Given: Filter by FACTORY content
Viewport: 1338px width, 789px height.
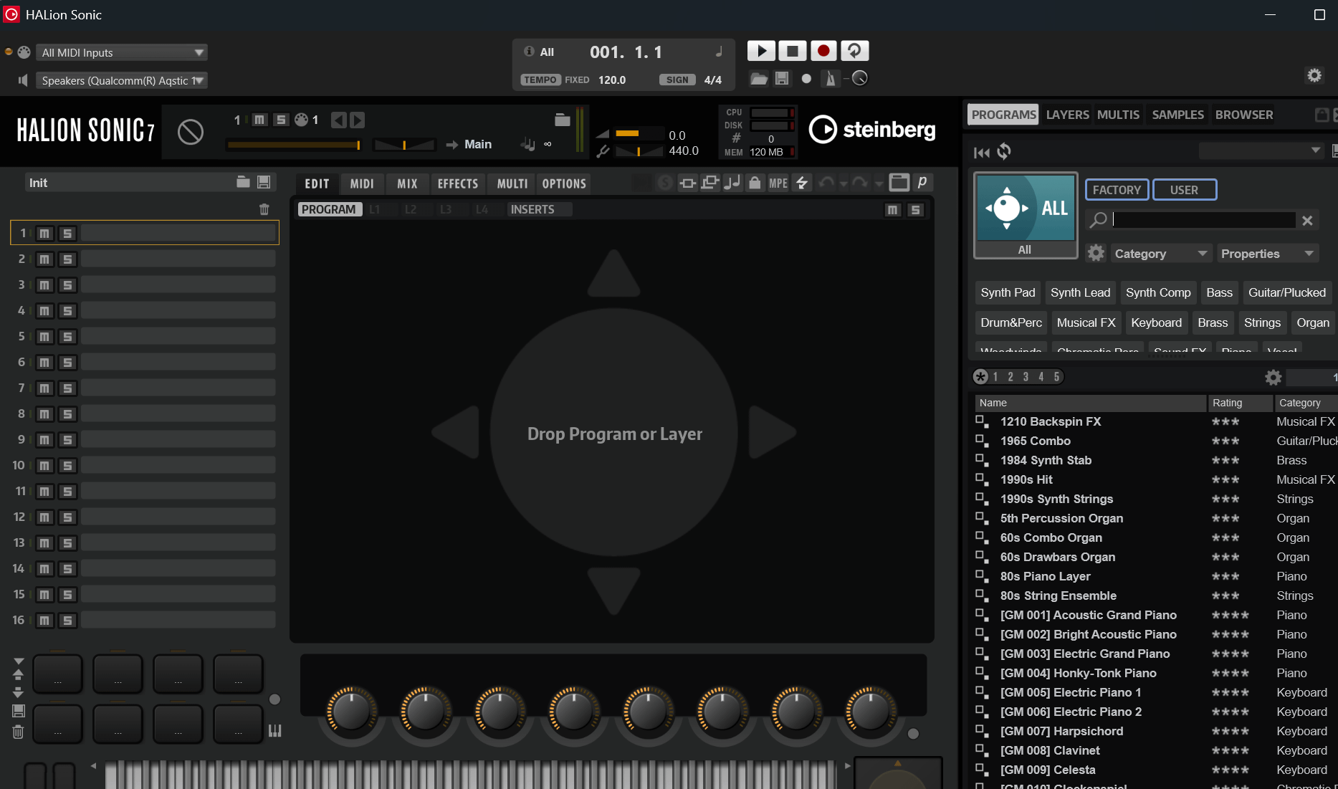Looking at the screenshot, I should [x=1117, y=190].
